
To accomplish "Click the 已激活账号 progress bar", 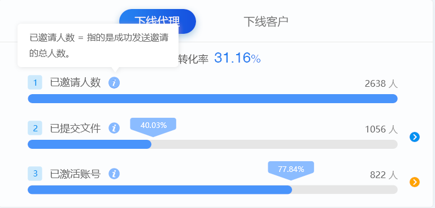I will pos(212,190).
